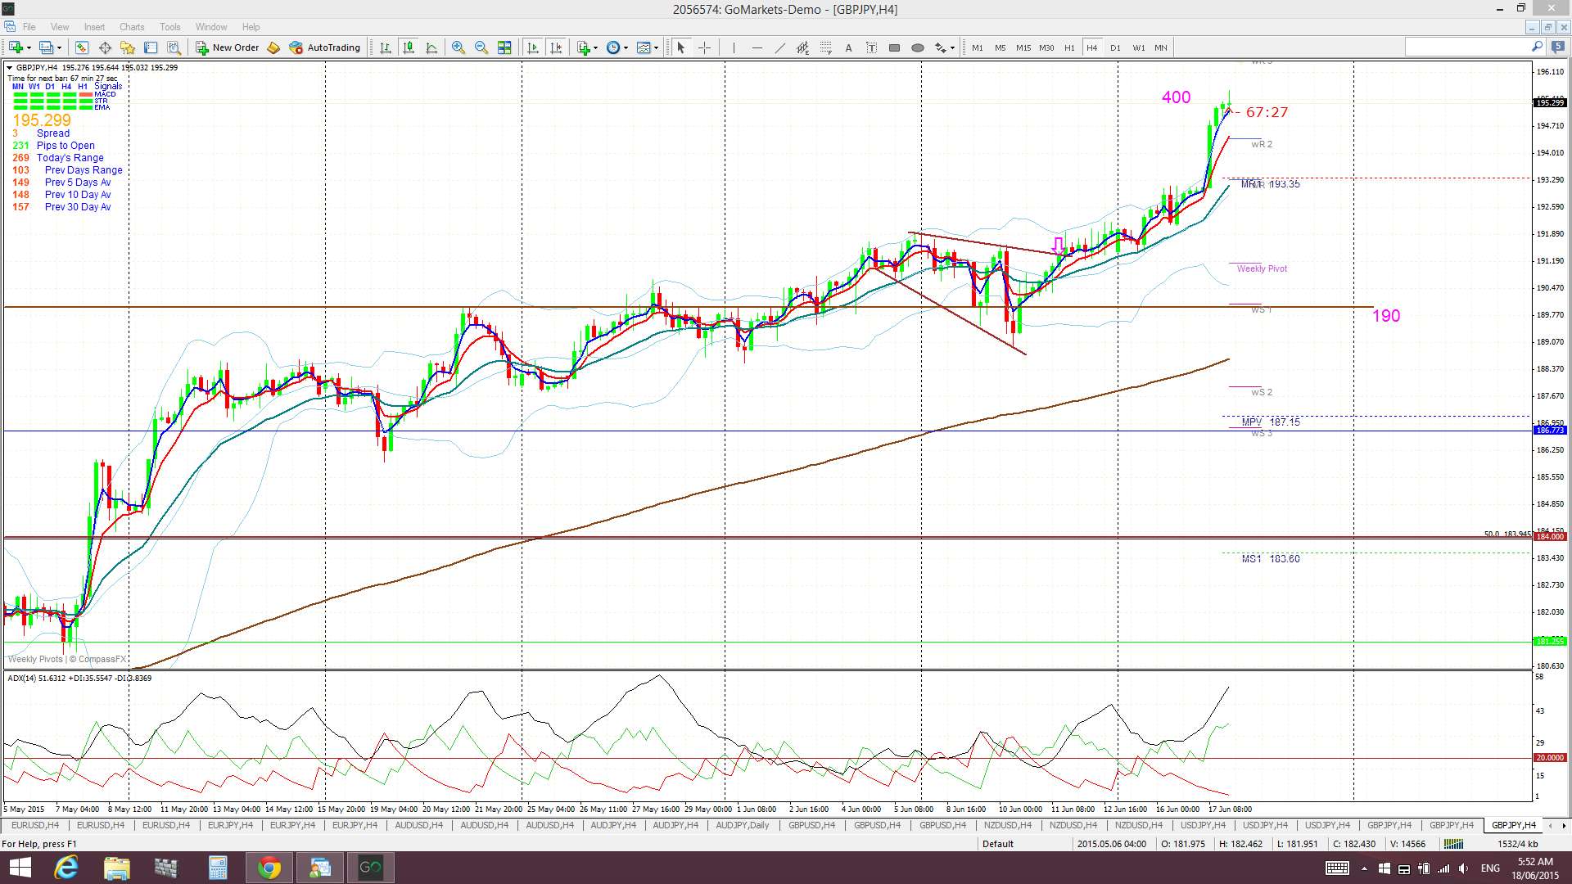
Task: Switch to the AUDJPY,Daily chart tab
Action: point(742,825)
